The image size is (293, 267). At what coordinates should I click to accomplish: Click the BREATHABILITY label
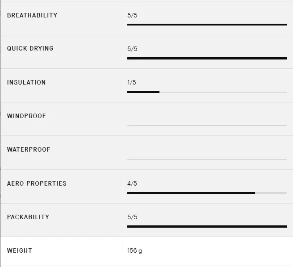[x=32, y=15]
